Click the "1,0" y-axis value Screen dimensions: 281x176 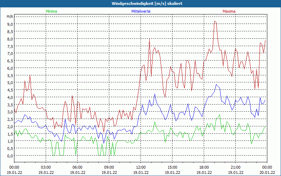point(10,141)
